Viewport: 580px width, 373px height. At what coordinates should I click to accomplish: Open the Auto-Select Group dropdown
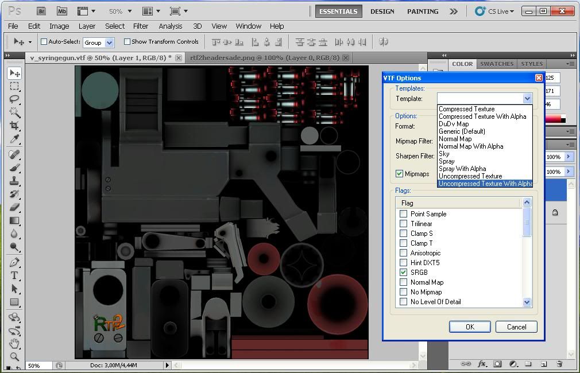109,42
